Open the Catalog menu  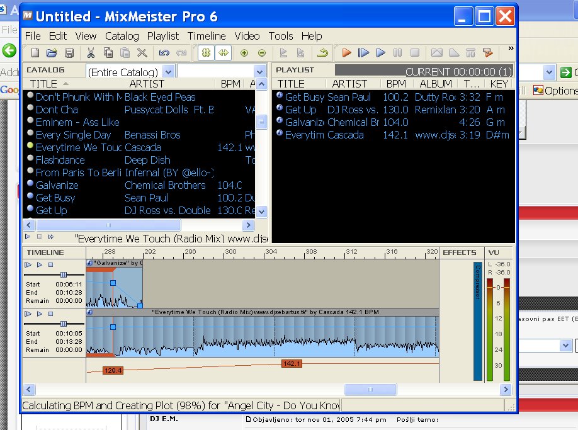click(122, 36)
